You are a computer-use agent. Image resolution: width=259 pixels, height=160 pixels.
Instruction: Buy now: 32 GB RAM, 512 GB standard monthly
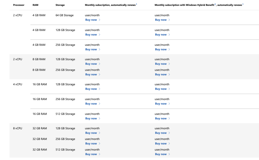click(91, 154)
